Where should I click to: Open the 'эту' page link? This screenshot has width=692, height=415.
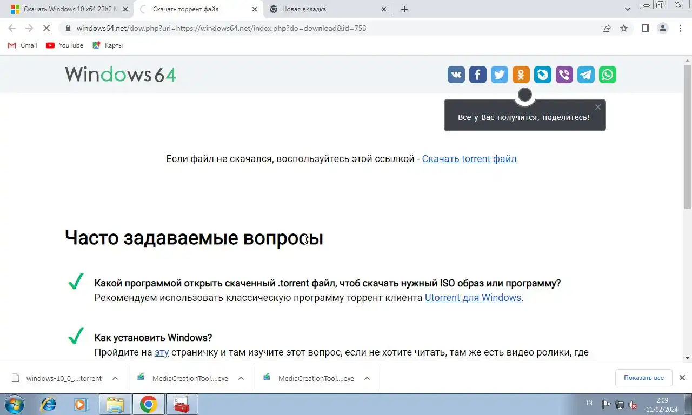162,352
